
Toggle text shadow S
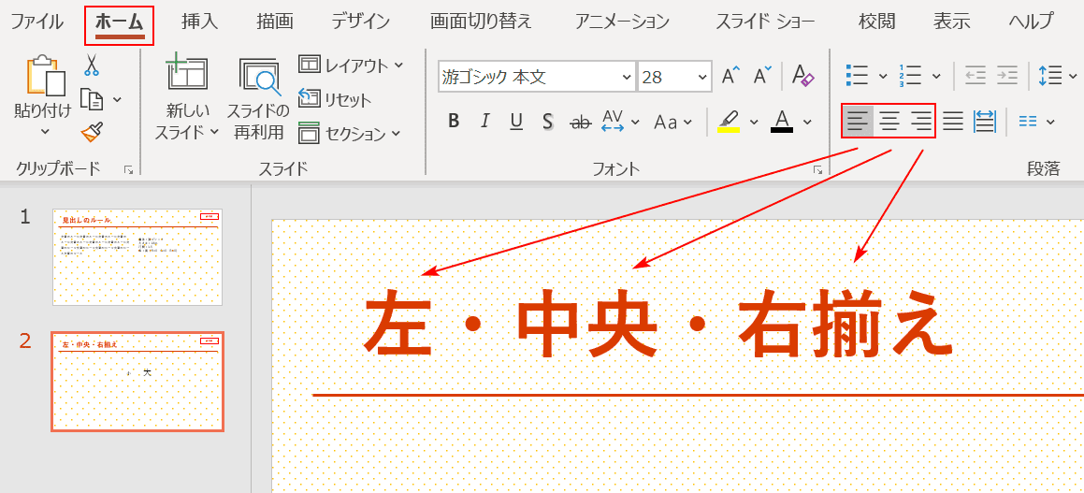[x=547, y=122]
